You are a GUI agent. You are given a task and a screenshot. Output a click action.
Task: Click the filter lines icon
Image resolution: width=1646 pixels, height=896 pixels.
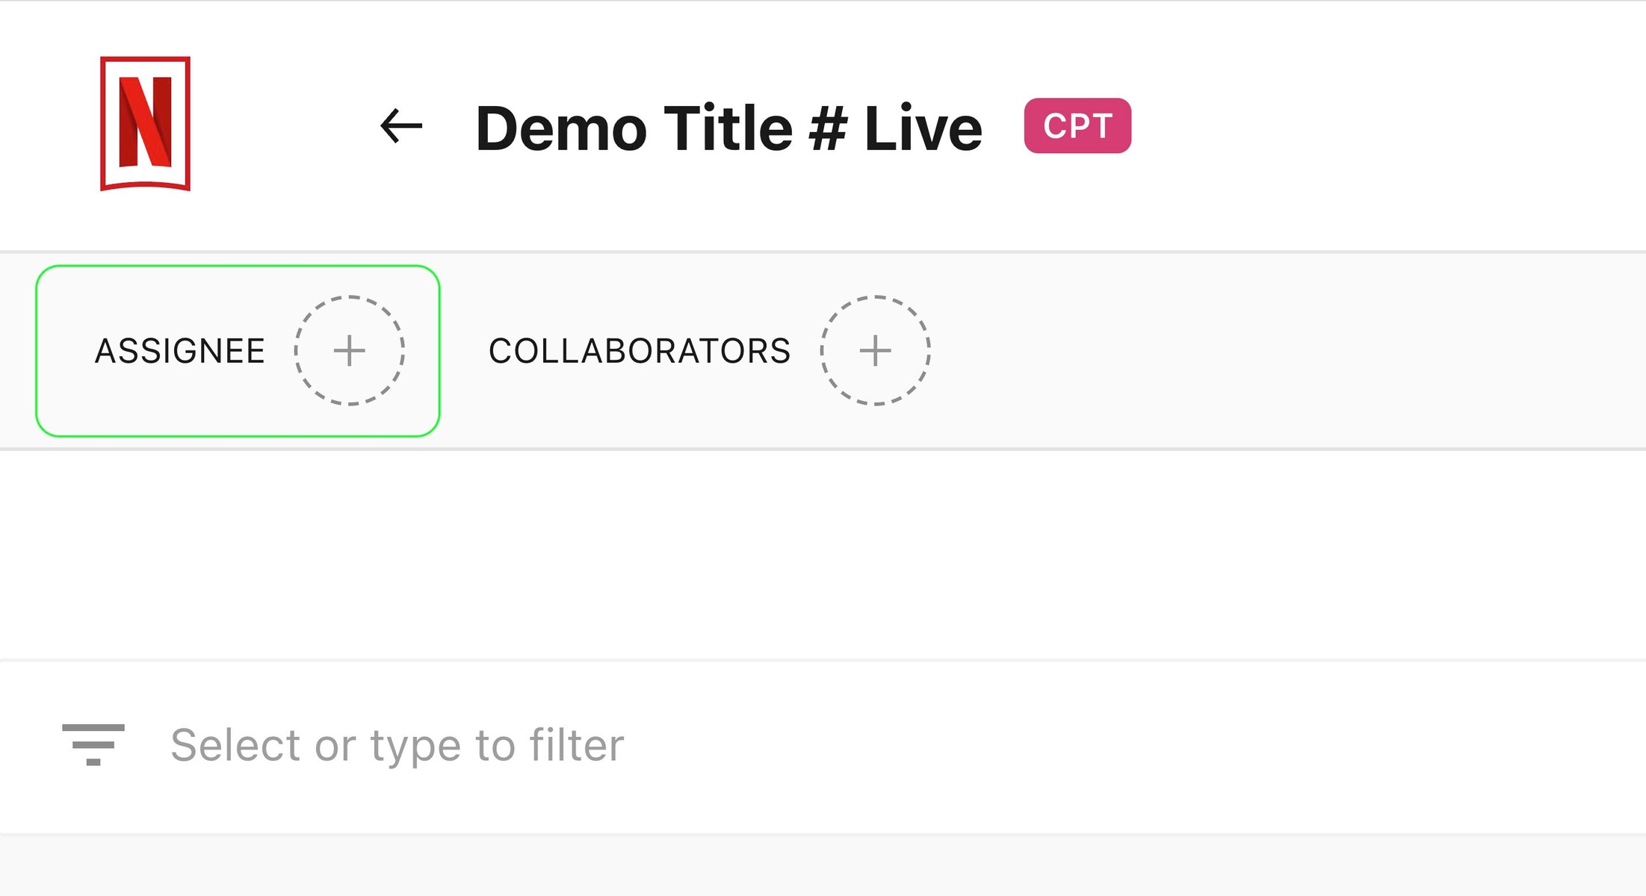93,744
